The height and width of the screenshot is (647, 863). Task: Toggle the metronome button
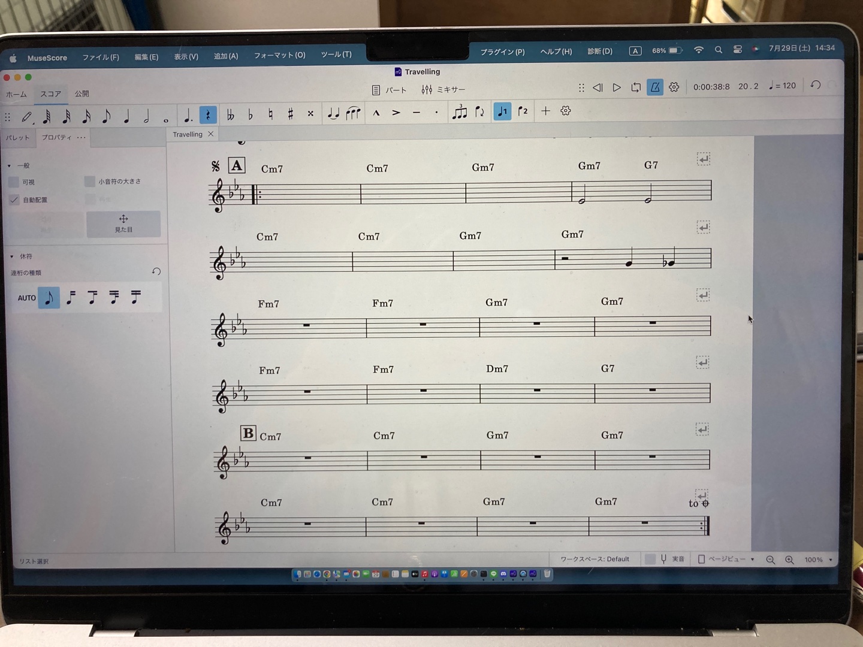(x=654, y=87)
